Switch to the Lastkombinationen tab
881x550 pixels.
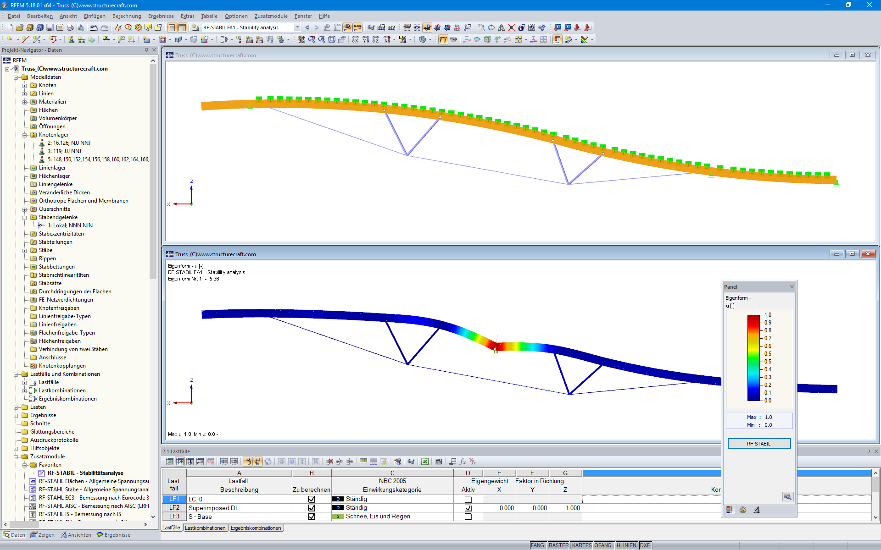205,528
